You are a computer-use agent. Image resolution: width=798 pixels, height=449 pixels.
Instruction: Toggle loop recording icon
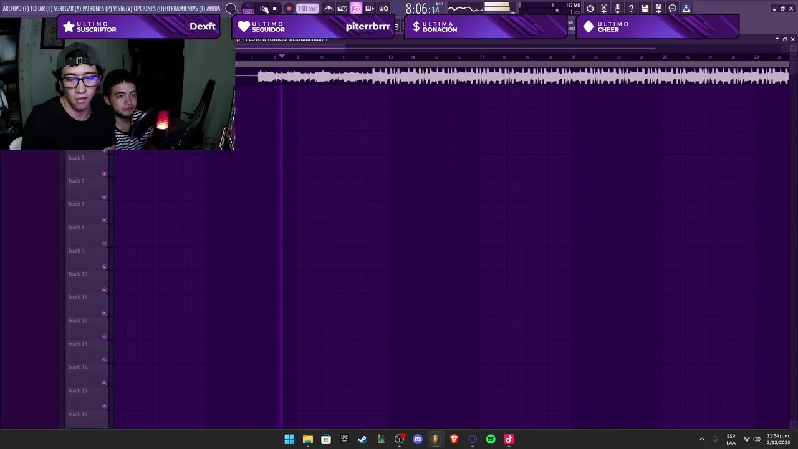tap(383, 9)
